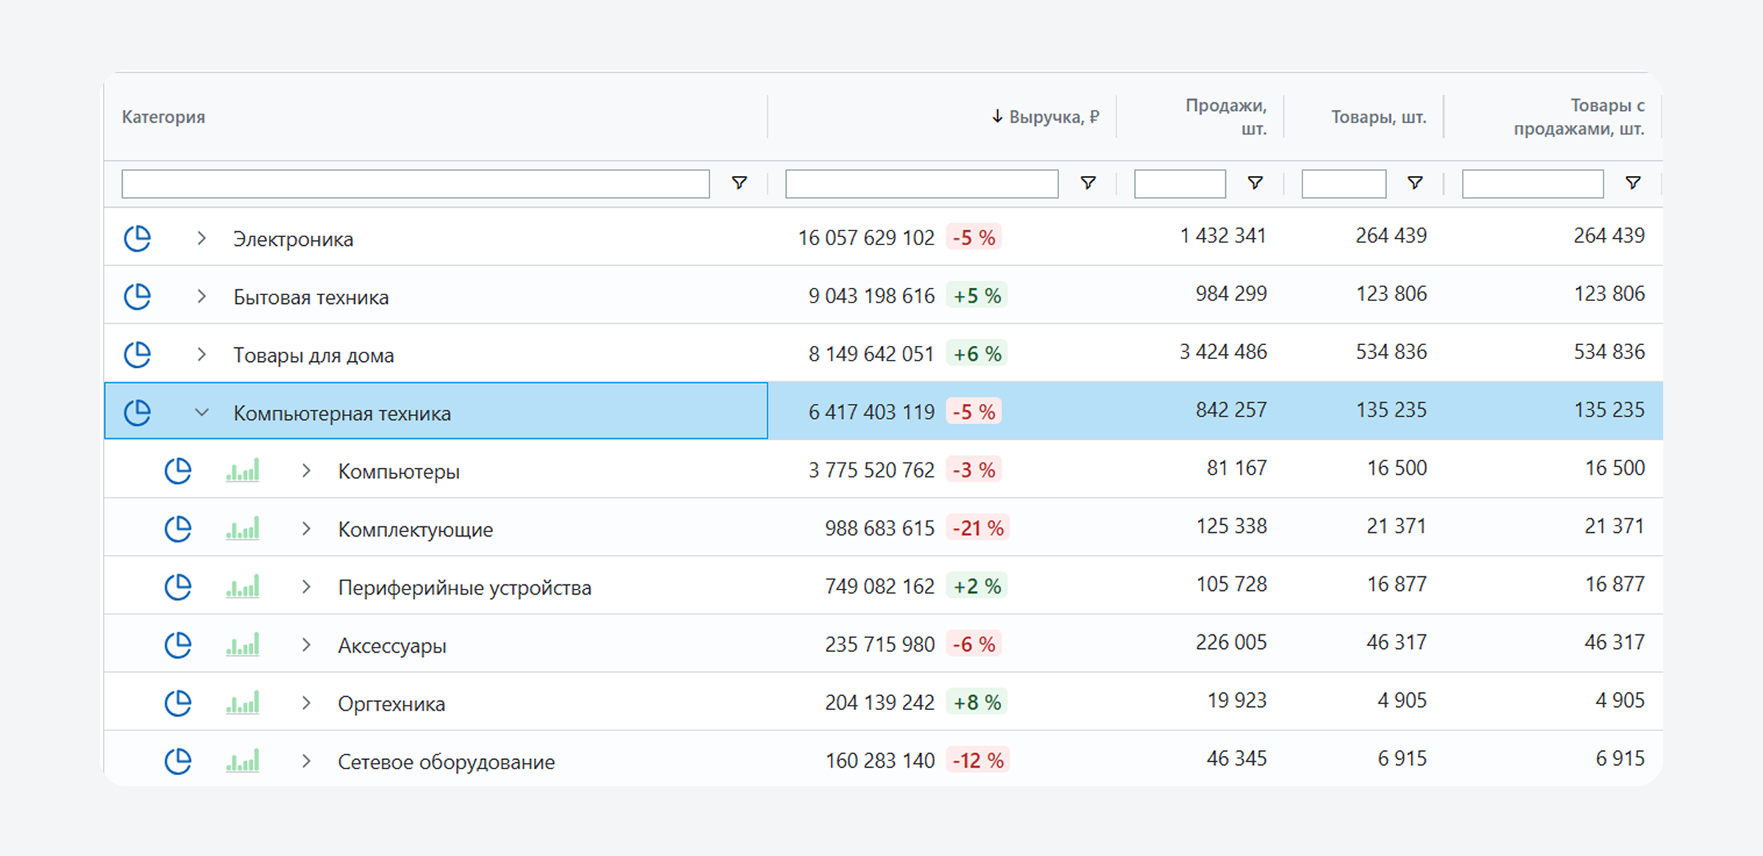Show bar chart for Комплектующие row
This screenshot has height=856, width=1763.
pos(242,529)
